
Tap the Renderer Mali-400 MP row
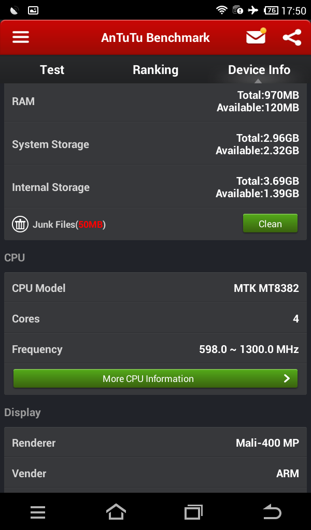(x=155, y=443)
